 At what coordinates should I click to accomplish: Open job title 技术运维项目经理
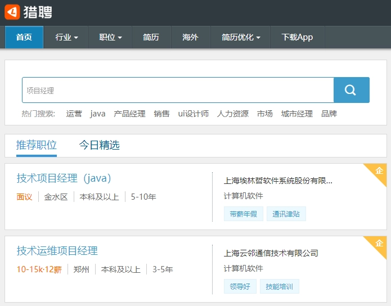(x=57, y=251)
